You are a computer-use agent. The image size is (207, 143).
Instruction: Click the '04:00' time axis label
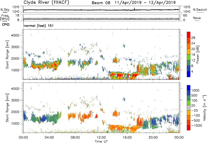(x=49, y=137)
